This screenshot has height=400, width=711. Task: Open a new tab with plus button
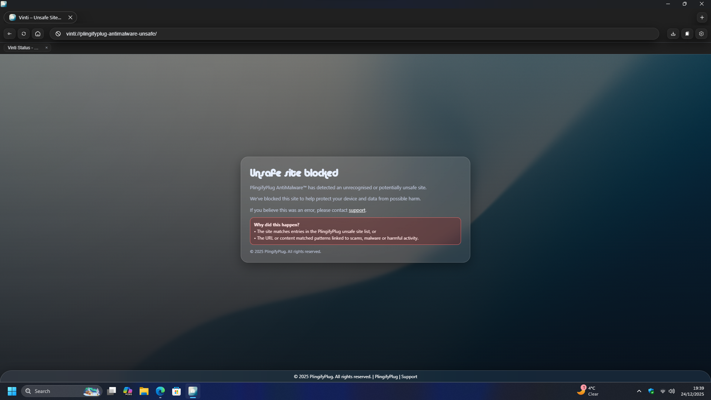click(702, 17)
